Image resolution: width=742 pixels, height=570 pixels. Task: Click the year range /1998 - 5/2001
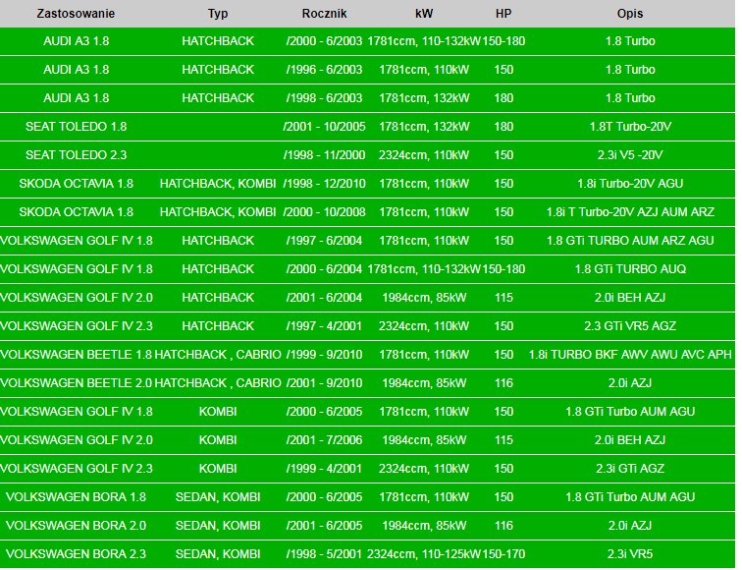324,553
